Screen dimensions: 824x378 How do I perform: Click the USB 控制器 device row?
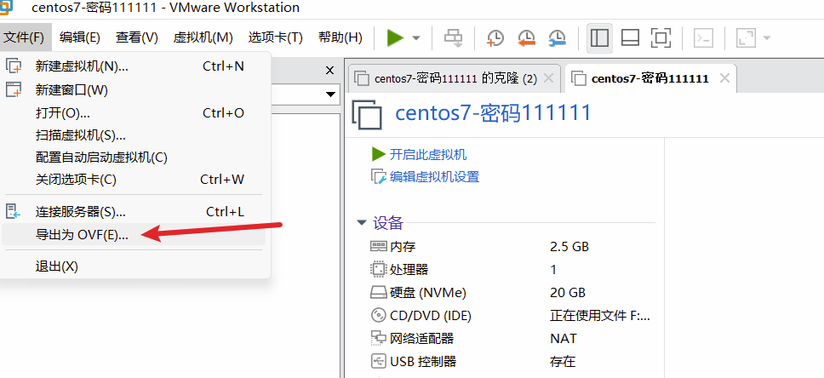pyautogui.click(x=512, y=361)
